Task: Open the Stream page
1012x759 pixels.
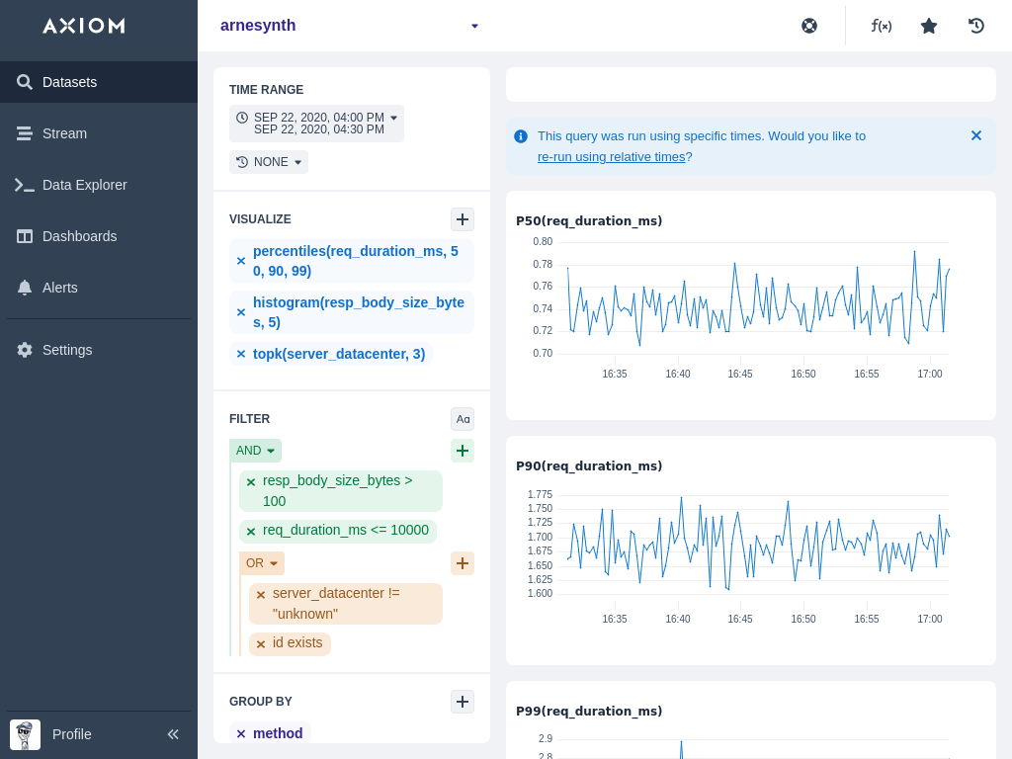Action: [x=64, y=133]
